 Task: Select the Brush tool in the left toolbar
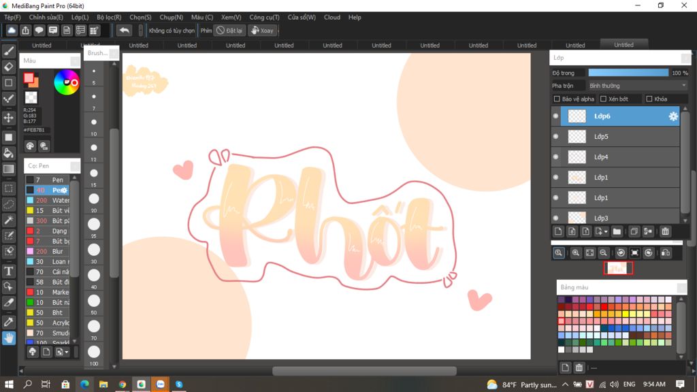click(x=8, y=51)
